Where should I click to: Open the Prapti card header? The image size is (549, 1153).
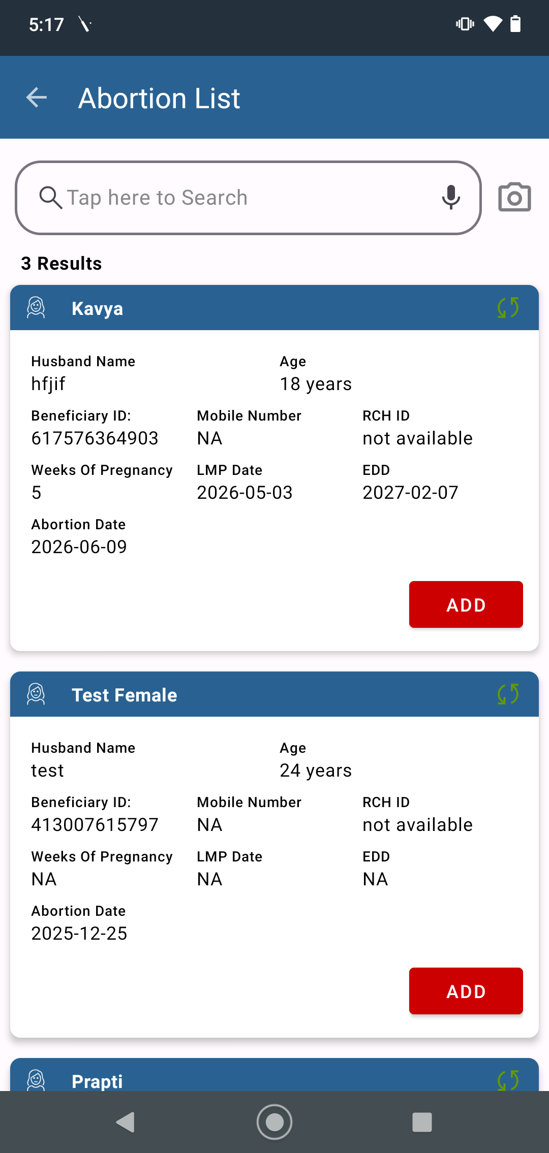pyautogui.click(x=274, y=1075)
